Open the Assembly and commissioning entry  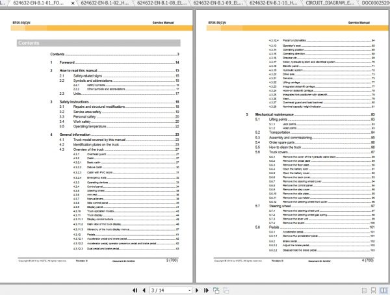point(315,138)
